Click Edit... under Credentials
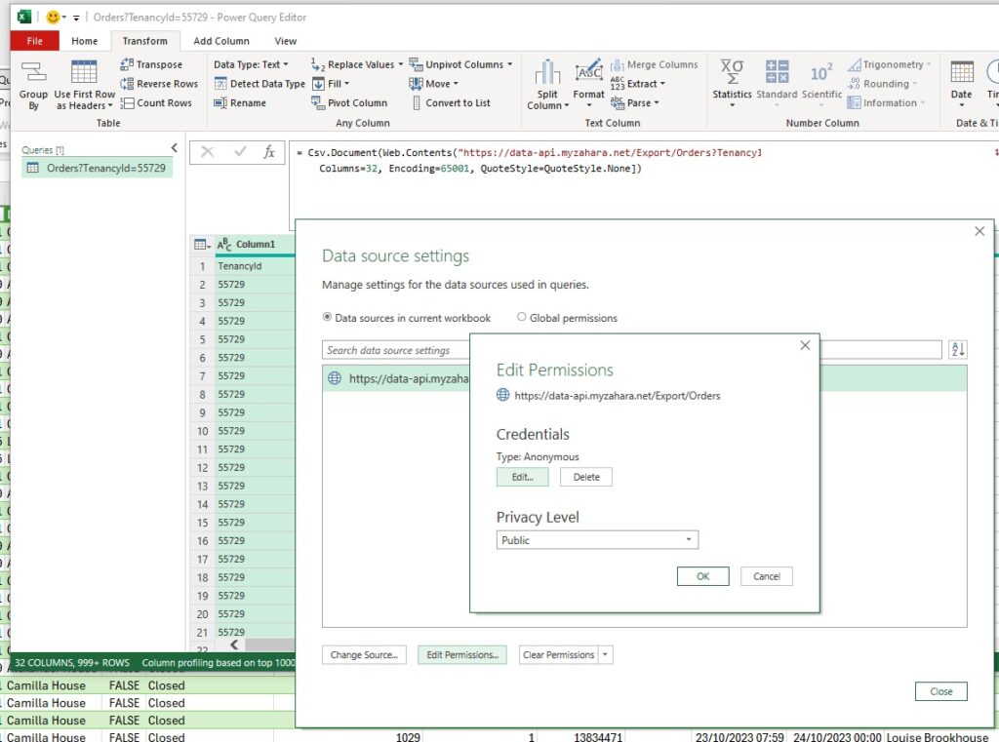This screenshot has width=999, height=742. [523, 477]
